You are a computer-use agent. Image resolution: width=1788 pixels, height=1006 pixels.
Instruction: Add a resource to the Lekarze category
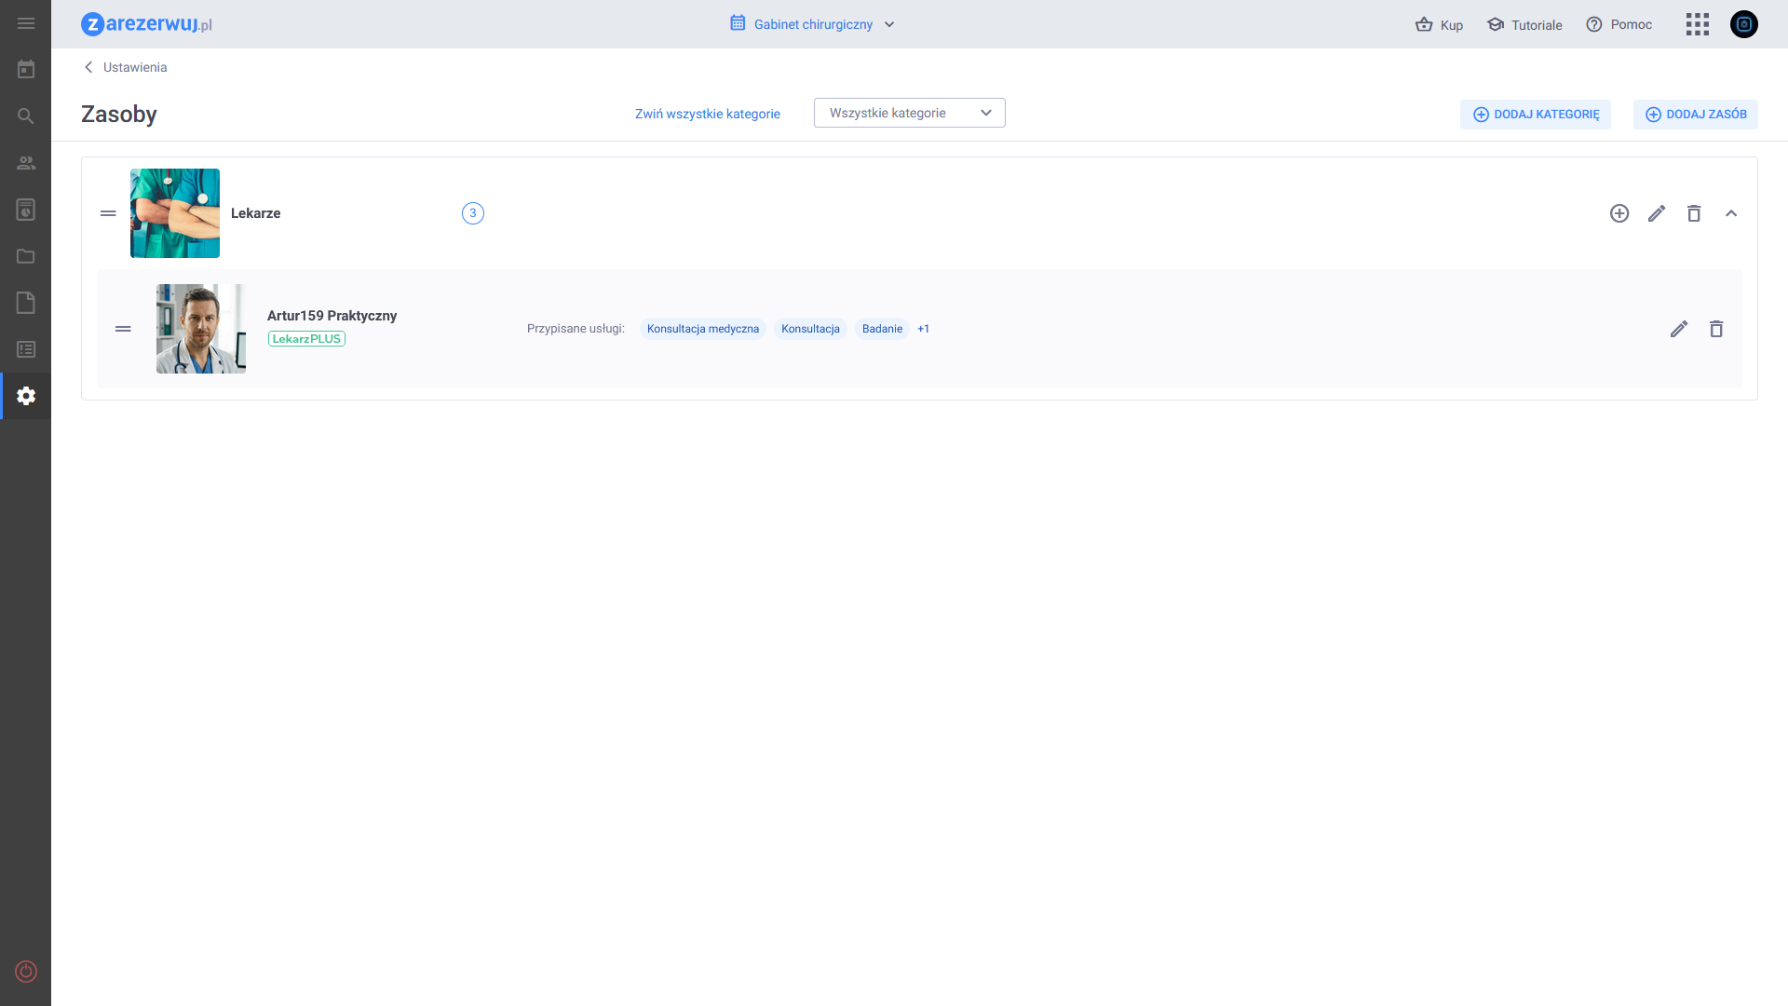pos(1619,213)
